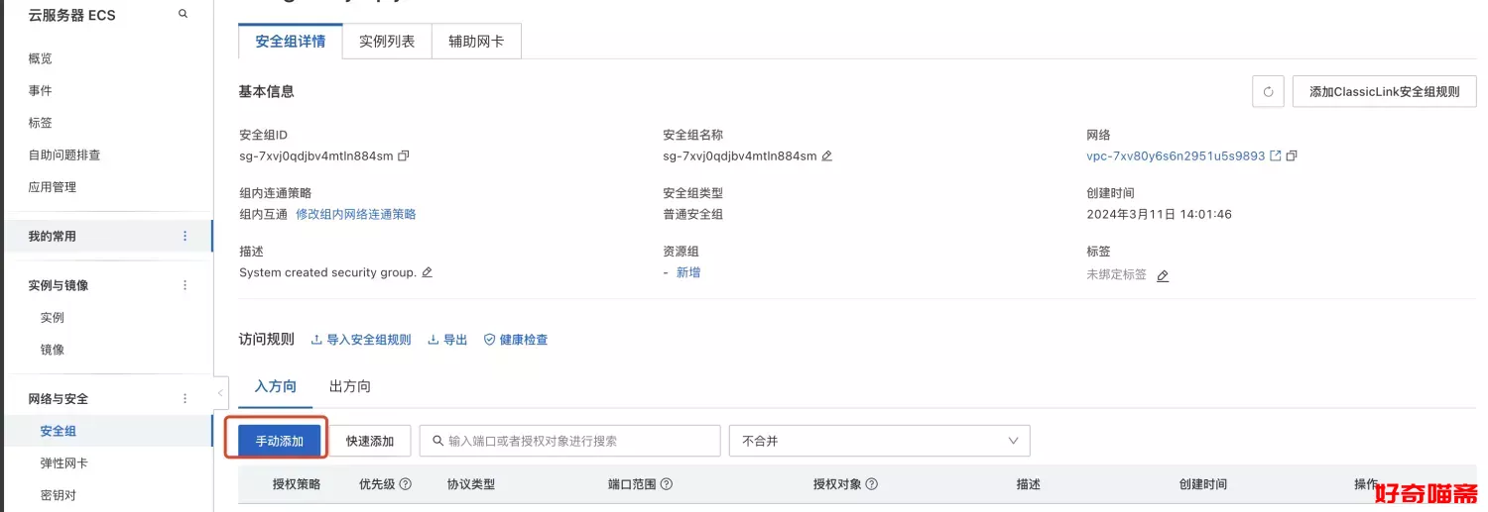Viewport: 1488px width, 512px height.
Task: Click 添加ClassicLink安全组规则 button
Action: (x=1384, y=92)
